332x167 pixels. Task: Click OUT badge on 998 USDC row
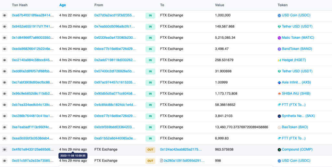[x=150, y=161]
